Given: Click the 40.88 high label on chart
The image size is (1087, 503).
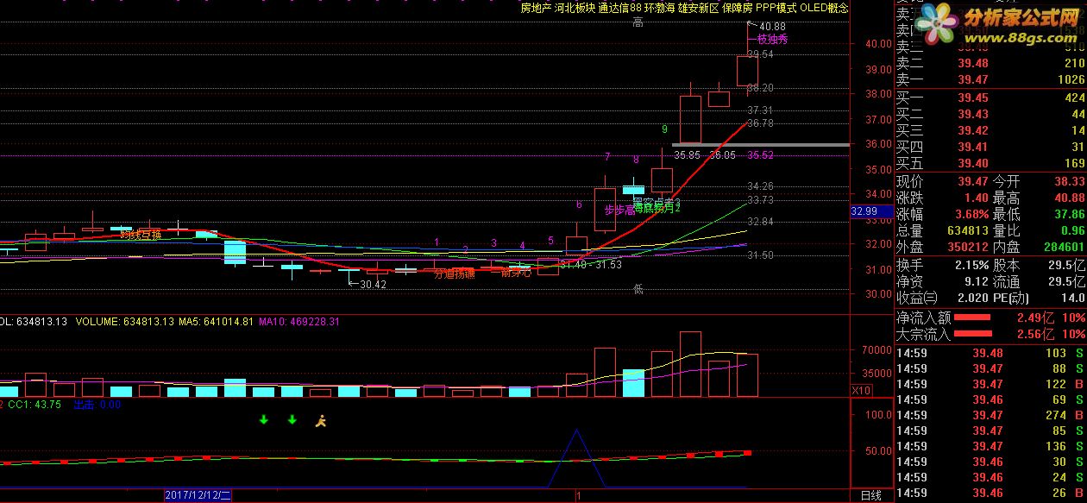Looking at the screenshot, I should coord(772,27).
